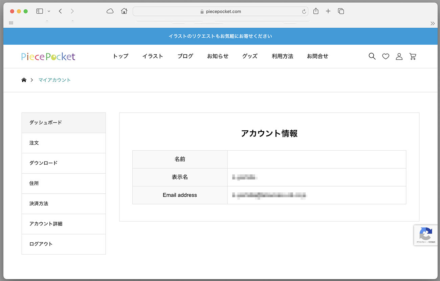Select 注文 in the account sidebar

click(34, 143)
